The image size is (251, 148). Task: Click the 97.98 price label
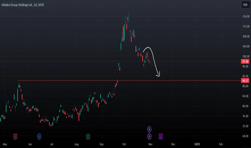tap(245, 61)
